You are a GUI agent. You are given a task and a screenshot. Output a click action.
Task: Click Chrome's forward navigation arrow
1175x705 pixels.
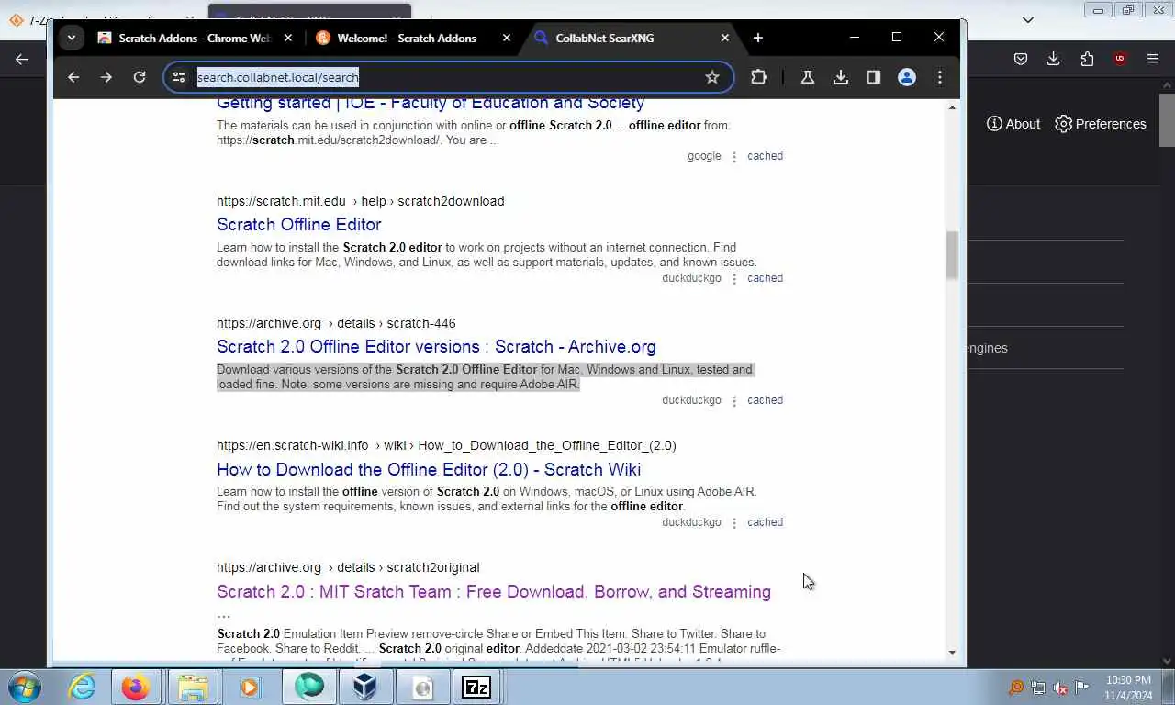click(x=106, y=77)
